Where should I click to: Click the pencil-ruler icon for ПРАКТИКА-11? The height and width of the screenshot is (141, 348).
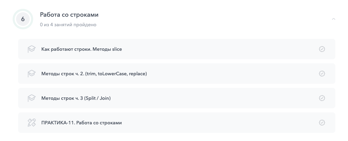coord(31,123)
